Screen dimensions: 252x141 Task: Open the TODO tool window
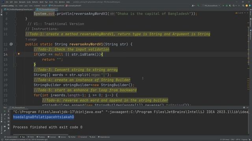[x=31, y=137]
